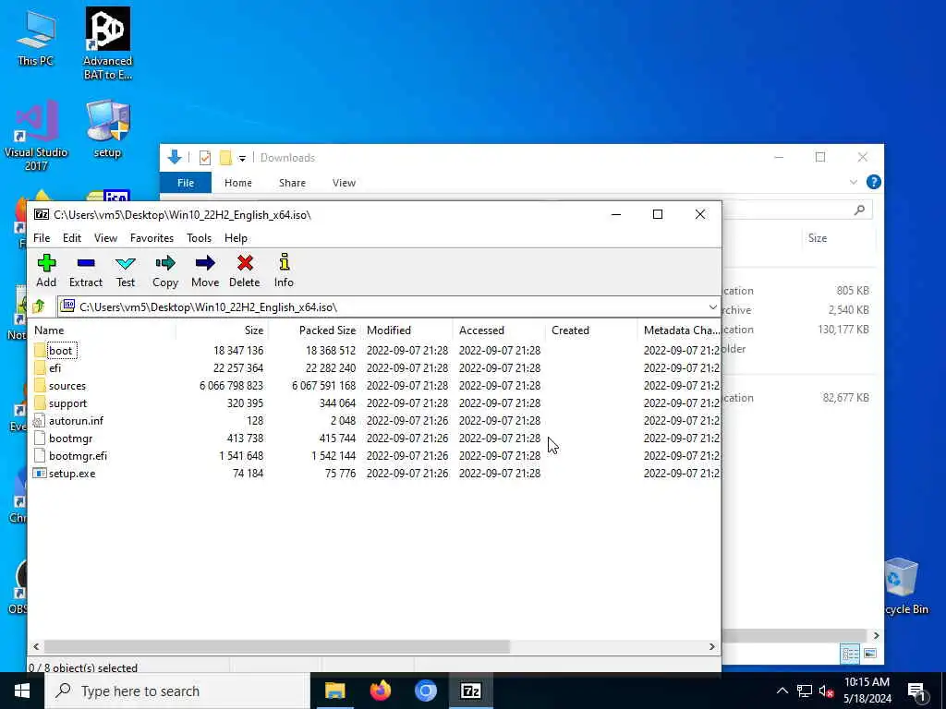Screen dimensions: 946x709
Task: Expand the 7-Zip address path dropdown
Action: tap(712, 306)
